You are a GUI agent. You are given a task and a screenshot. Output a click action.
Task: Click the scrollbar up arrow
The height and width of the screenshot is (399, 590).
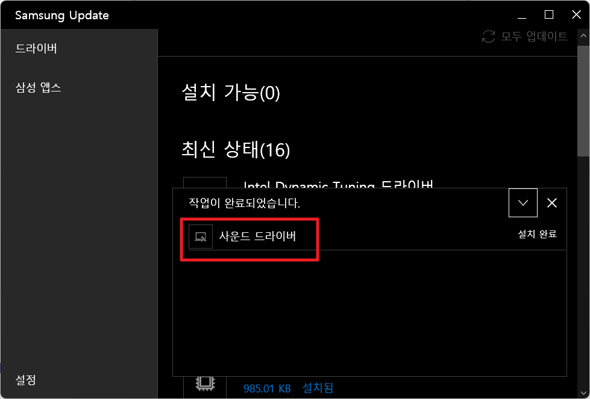point(583,36)
